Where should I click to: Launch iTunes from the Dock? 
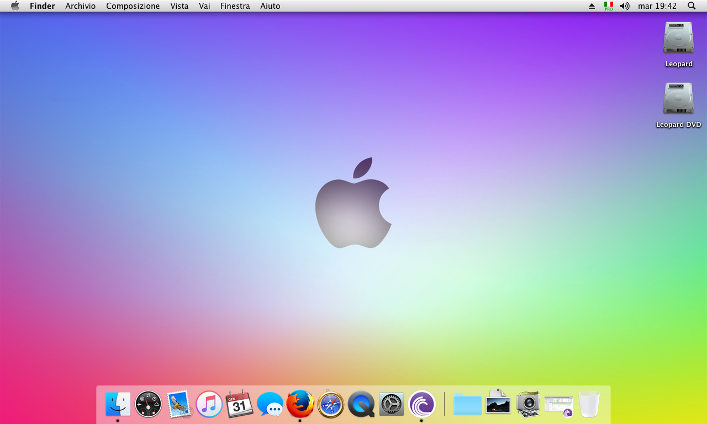[x=209, y=404]
